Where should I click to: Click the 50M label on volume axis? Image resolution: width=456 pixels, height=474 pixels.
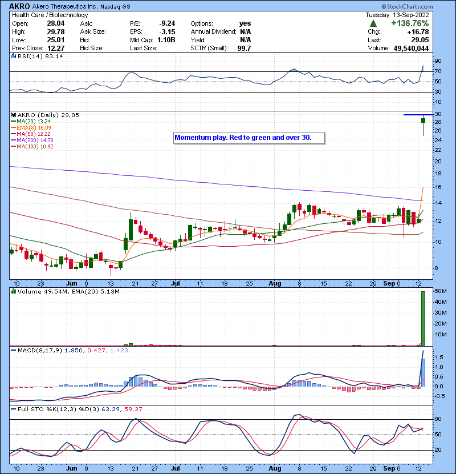click(440, 291)
